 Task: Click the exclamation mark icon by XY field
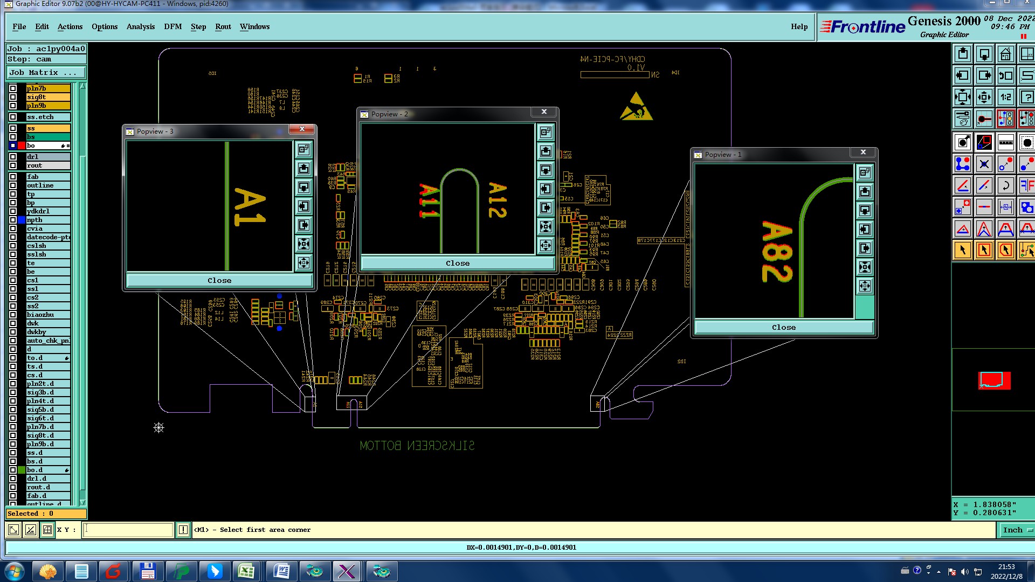click(x=183, y=530)
